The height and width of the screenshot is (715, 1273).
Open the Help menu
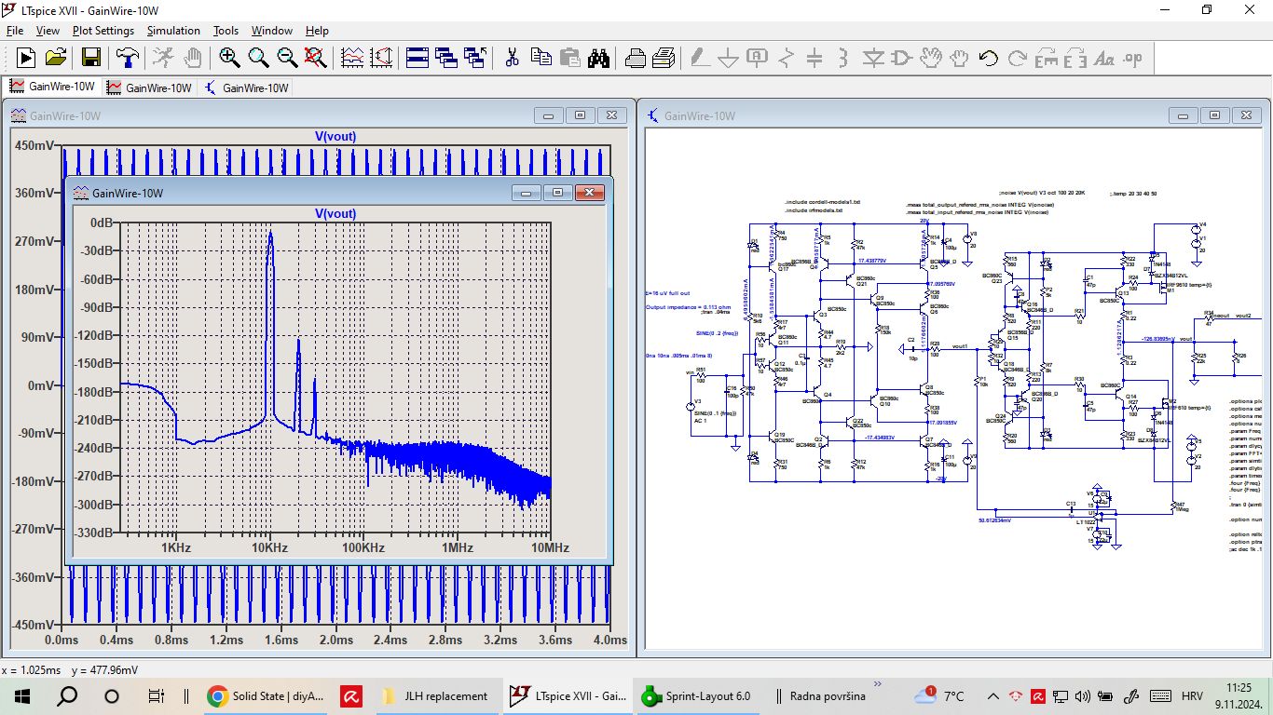pyautogui.click(x=317, y=31)
